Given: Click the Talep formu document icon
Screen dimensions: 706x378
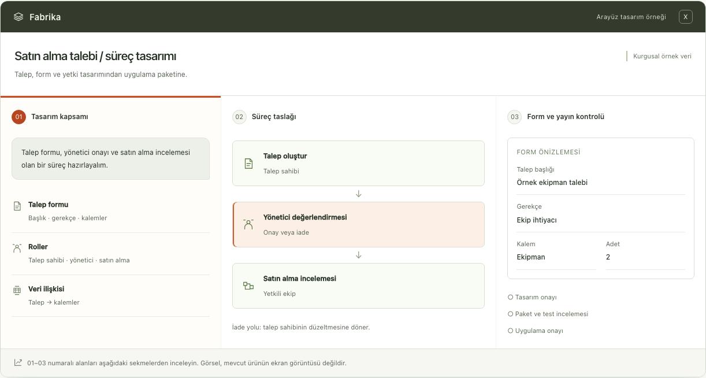Looking at the screenshot, I should pos(17,206).
